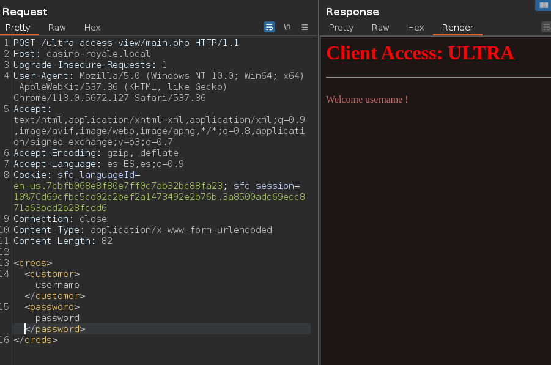Click the POST /ultra-access-view/main.php request line

point(125,43)
